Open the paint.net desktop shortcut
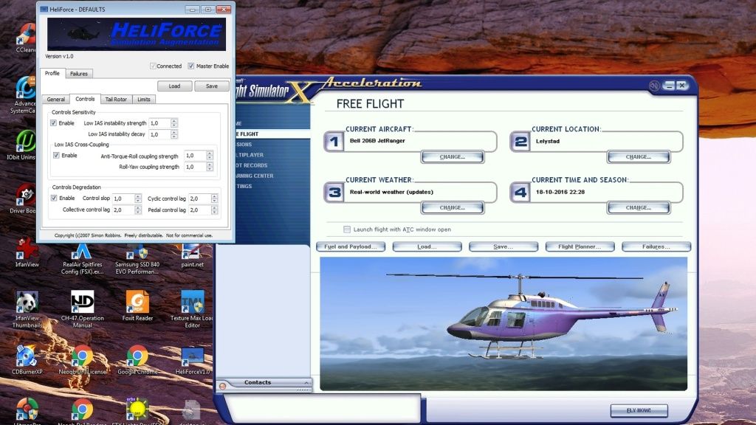 click(x=192, y=255)
